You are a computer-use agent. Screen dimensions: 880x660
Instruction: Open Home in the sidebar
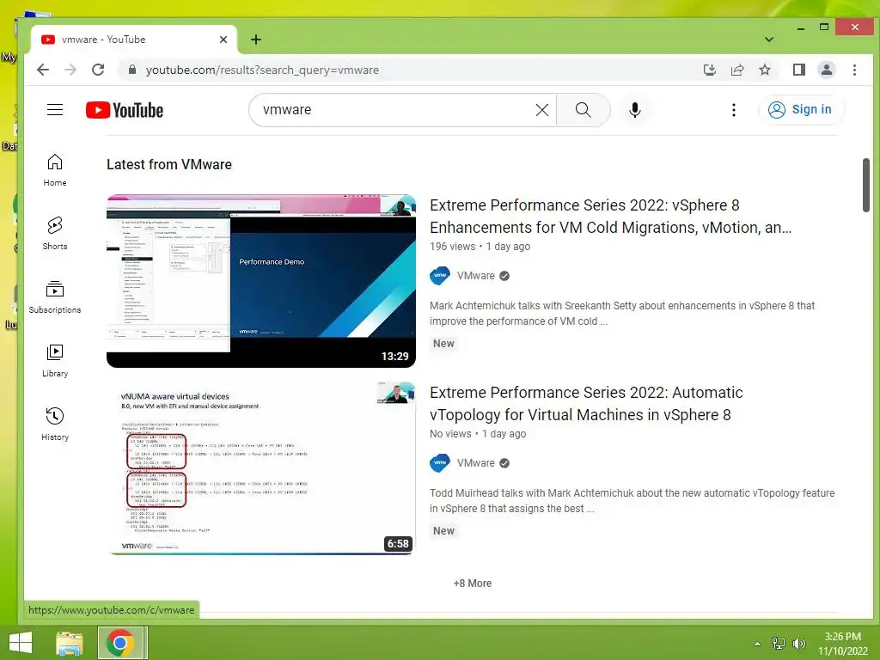pos(55,170)
